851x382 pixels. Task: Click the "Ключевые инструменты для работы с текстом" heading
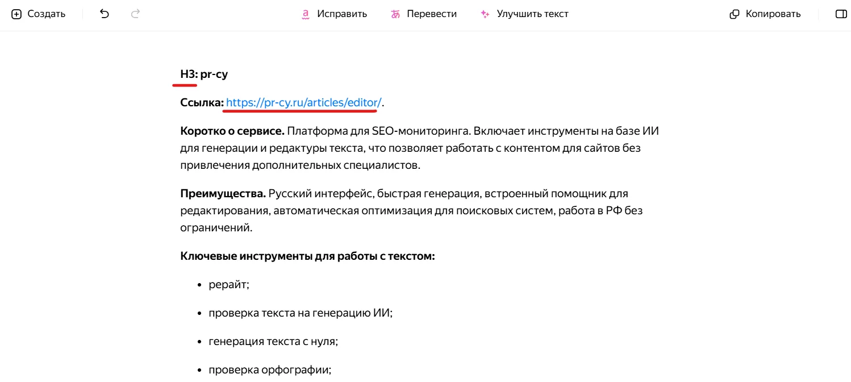pos(307,256)
